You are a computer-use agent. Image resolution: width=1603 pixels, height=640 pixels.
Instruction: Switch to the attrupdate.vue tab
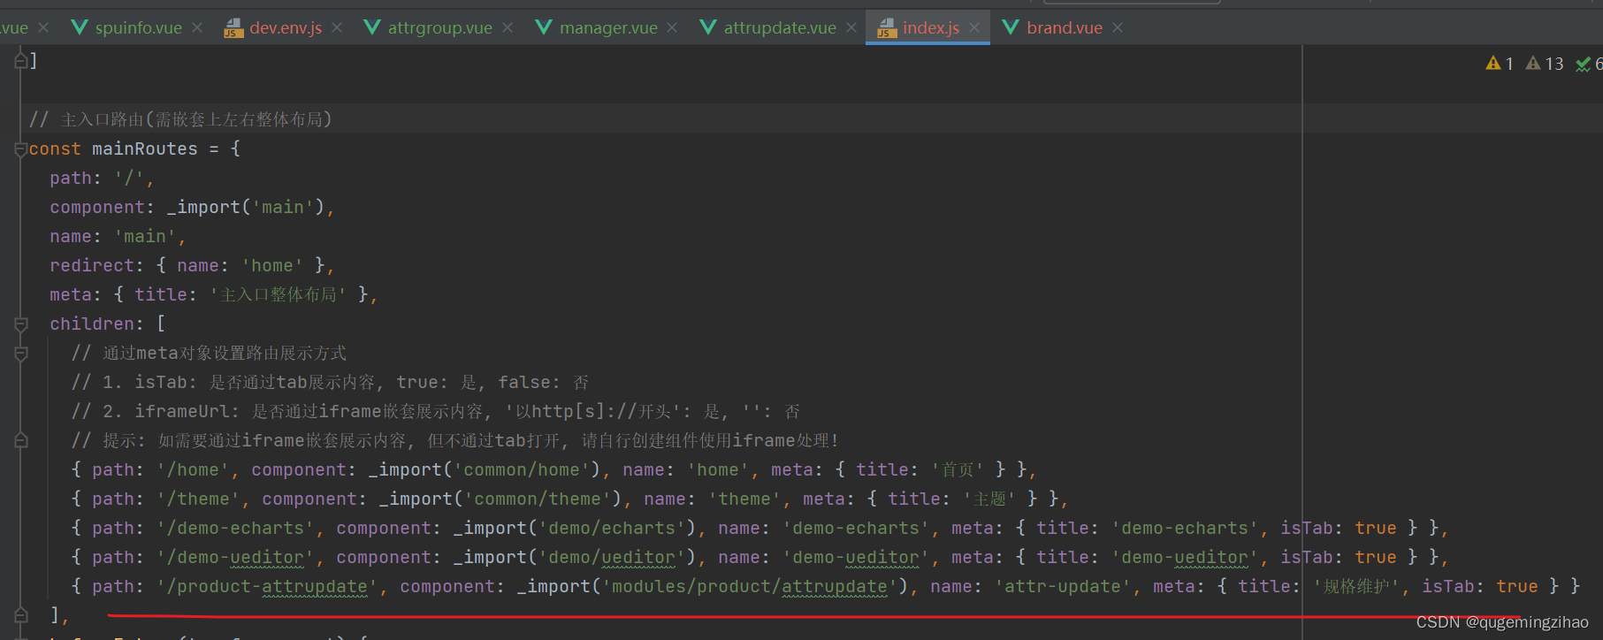[x=780, y=27]
